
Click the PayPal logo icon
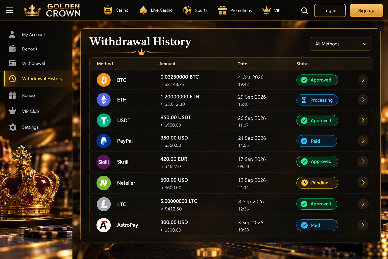[104, 141]
